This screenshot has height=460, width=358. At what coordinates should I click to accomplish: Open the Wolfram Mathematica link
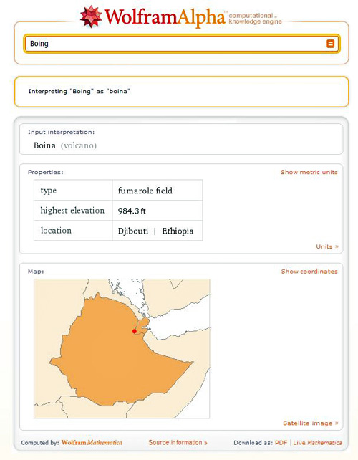point(92,442)
